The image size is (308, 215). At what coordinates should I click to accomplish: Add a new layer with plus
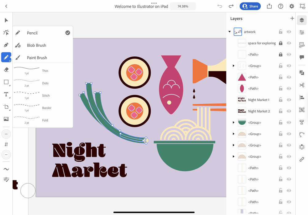292,18
